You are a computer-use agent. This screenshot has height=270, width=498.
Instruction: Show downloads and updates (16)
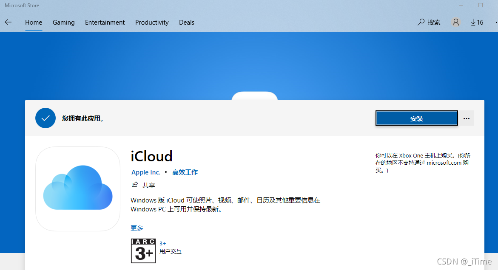(477, 22)
